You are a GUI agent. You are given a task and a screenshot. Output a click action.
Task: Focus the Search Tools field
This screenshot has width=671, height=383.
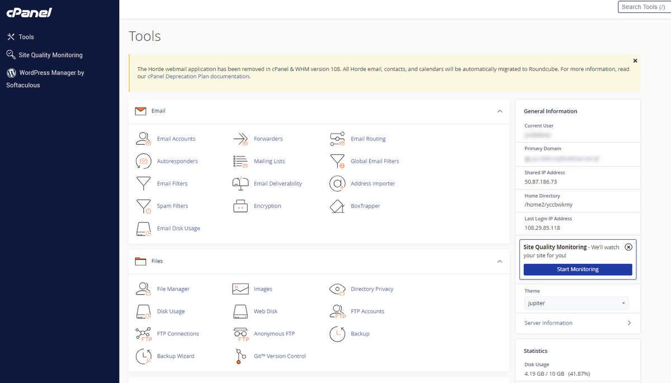point(644,7)
